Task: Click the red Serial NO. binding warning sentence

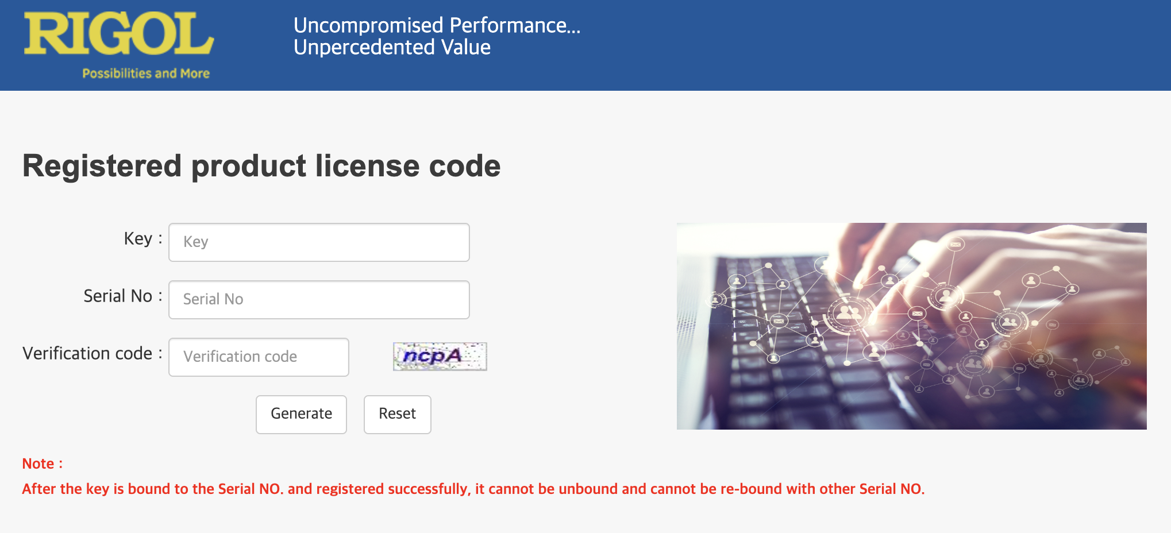Action: point(473,489)
